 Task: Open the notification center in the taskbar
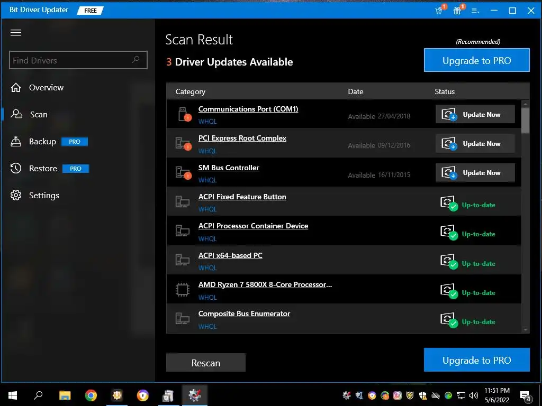click(526, 396)
